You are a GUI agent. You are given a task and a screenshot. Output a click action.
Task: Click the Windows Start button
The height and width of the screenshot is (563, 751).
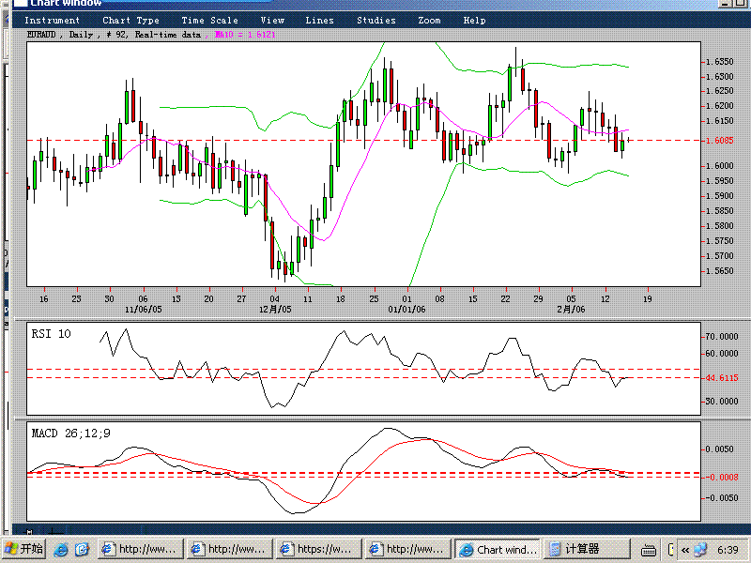coord(23,550)
